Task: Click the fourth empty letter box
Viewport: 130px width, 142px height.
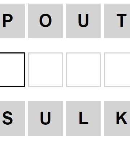Action: pyautogui.click(x=117, y=70)
